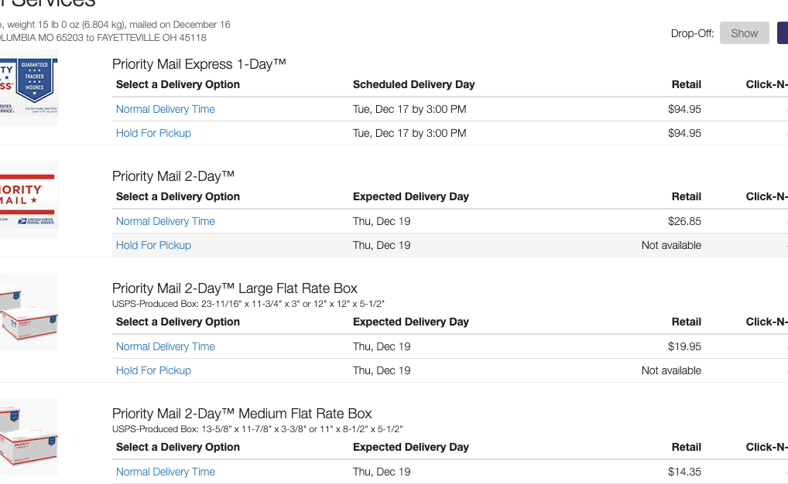Select Normal Delivery Time for Large Flat Rate Box

pyautogui.click(x=166, y=346)
